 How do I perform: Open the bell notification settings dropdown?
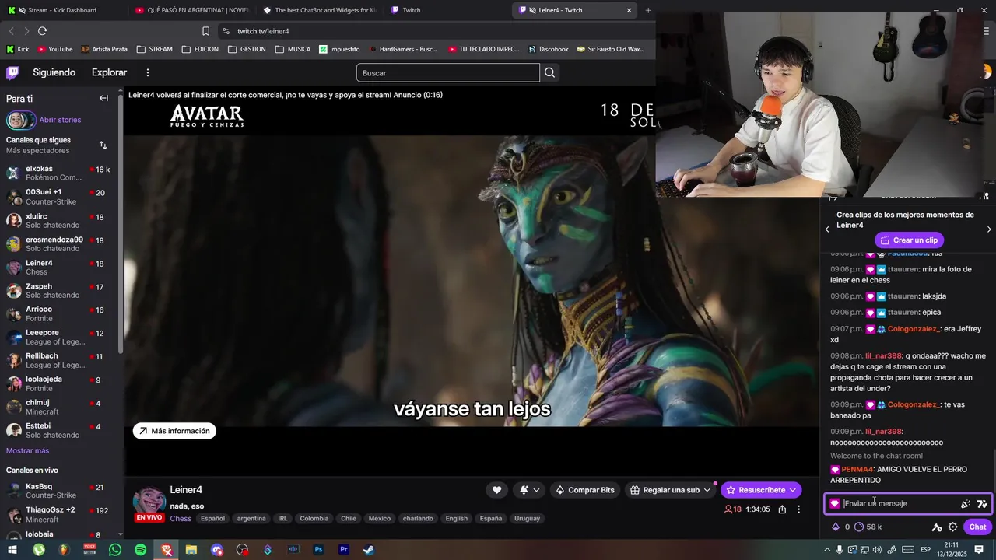click(x=529, y=490)
